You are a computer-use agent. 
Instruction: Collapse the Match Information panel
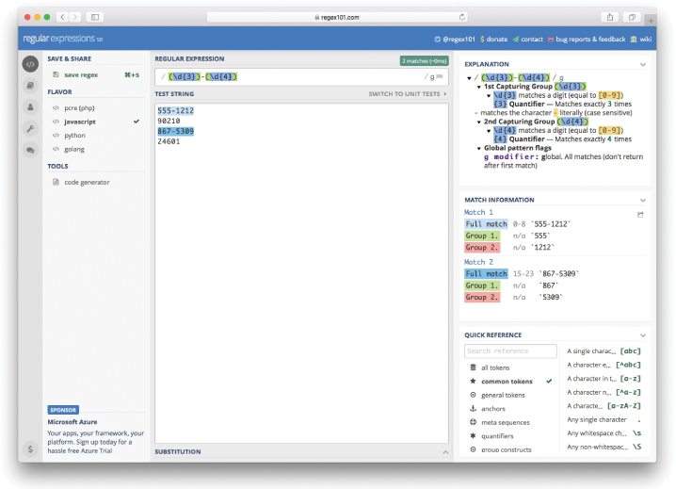(x=643, y=200)
